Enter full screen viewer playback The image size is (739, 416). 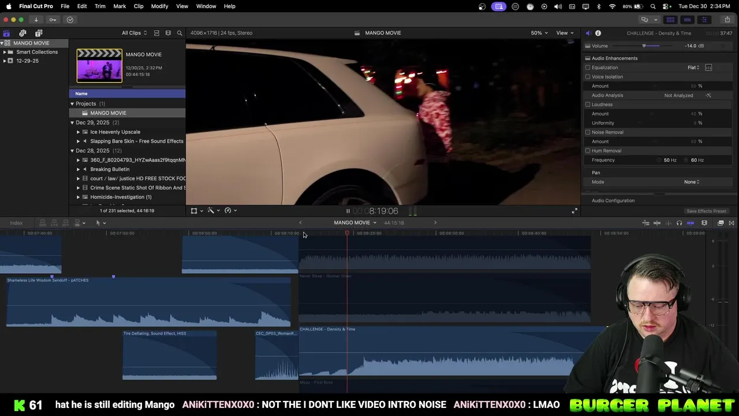(574, 211)
